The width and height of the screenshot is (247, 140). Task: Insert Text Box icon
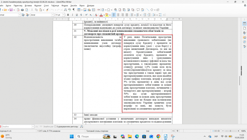coord(93,10)
